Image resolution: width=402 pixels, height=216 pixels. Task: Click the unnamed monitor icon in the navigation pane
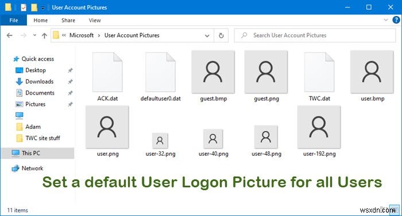coord(19,115)
